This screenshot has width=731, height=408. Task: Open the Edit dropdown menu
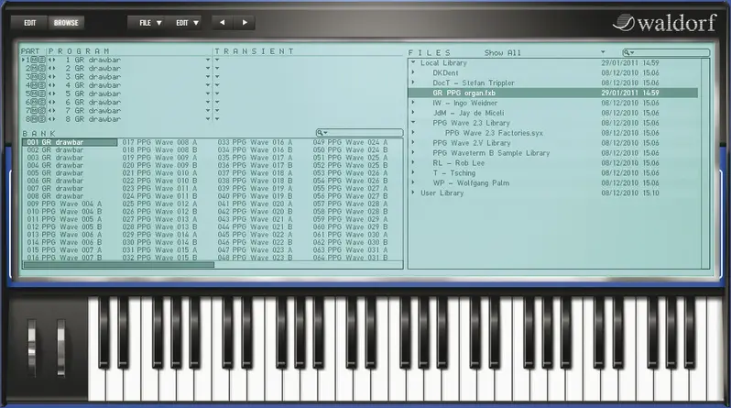188,21
